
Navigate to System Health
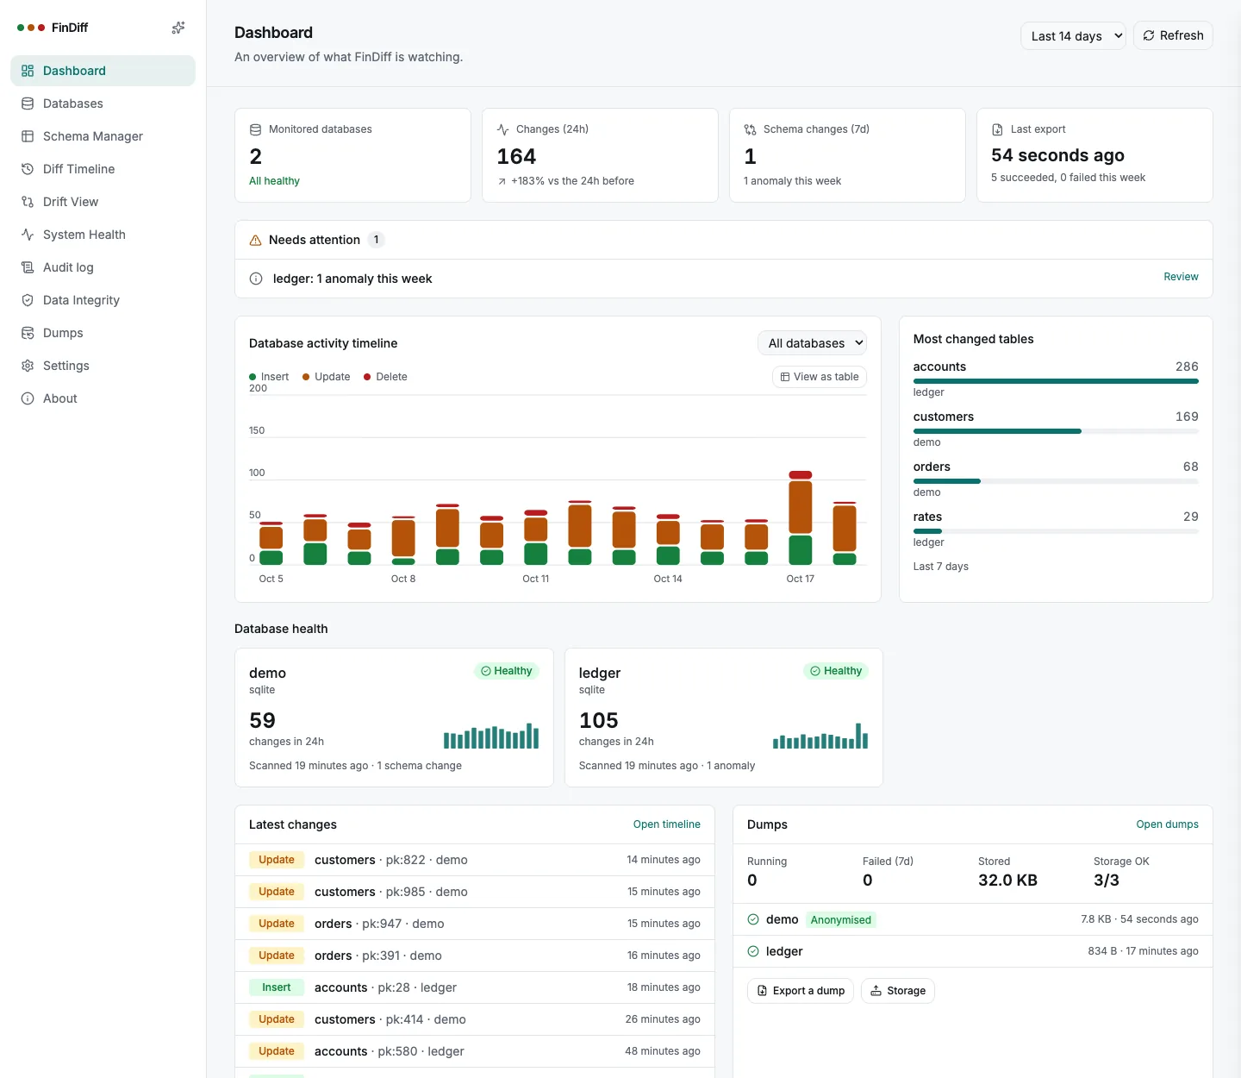[103, 235]
